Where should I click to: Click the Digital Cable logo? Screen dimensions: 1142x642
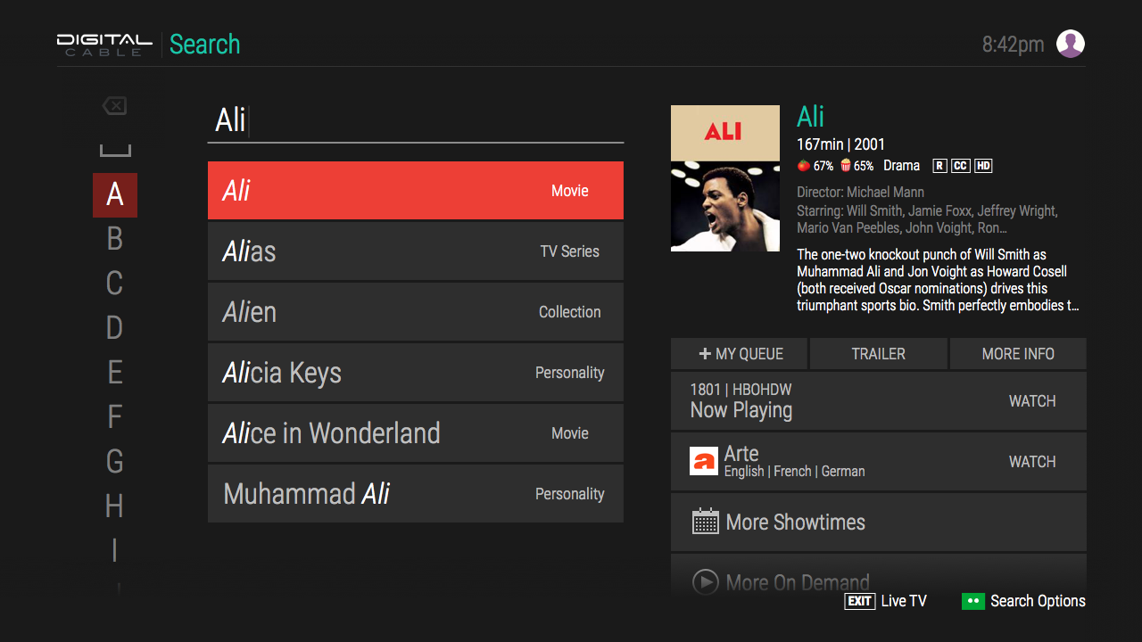coord(104,45)
